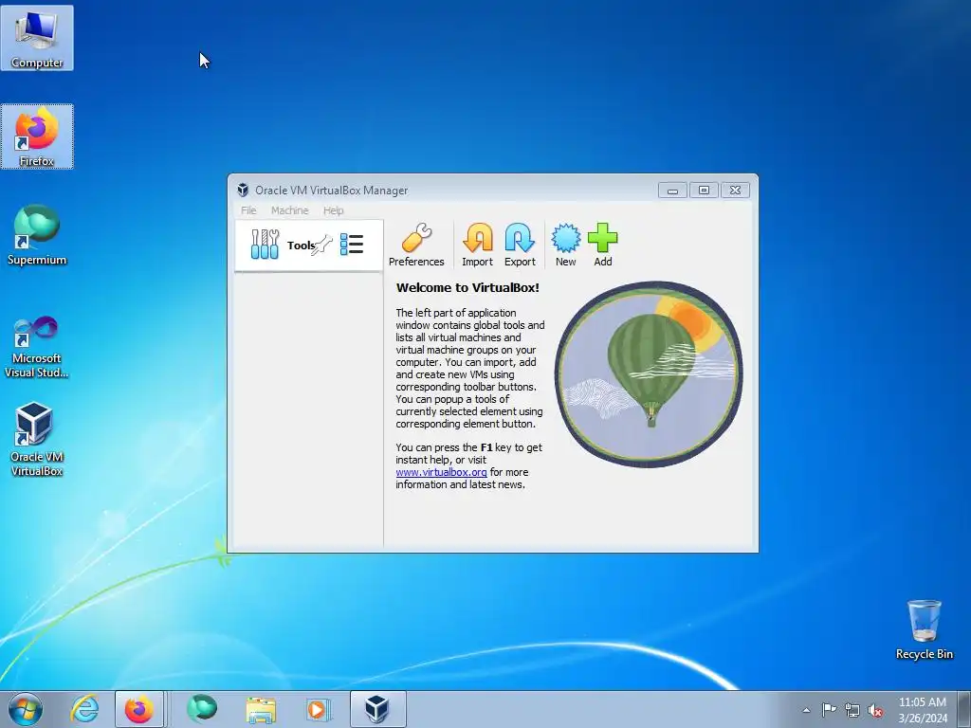Image resolution: width=971 pixels, height=728 pixels.
Task: Open Windows Media Player from taskbar
Action: [x=318, y=709]
